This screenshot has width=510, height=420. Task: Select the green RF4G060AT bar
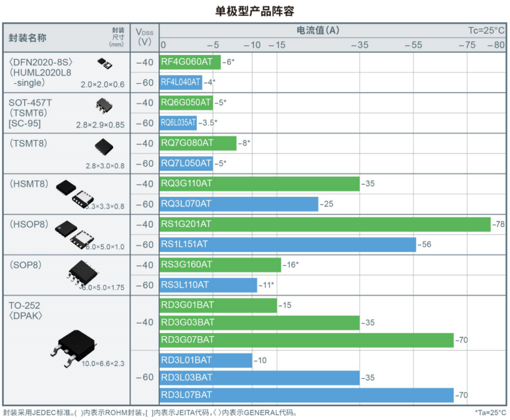tap(190, 62)
